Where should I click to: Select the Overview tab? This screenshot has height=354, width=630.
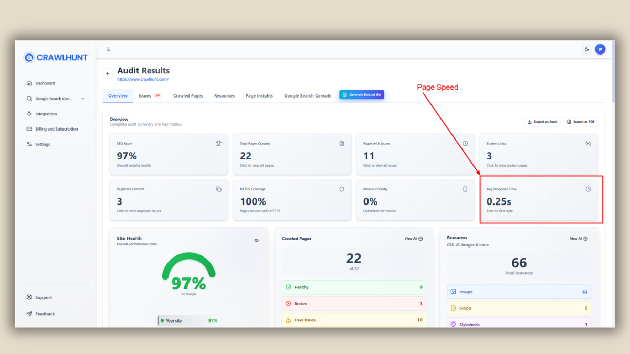point(118,96)
